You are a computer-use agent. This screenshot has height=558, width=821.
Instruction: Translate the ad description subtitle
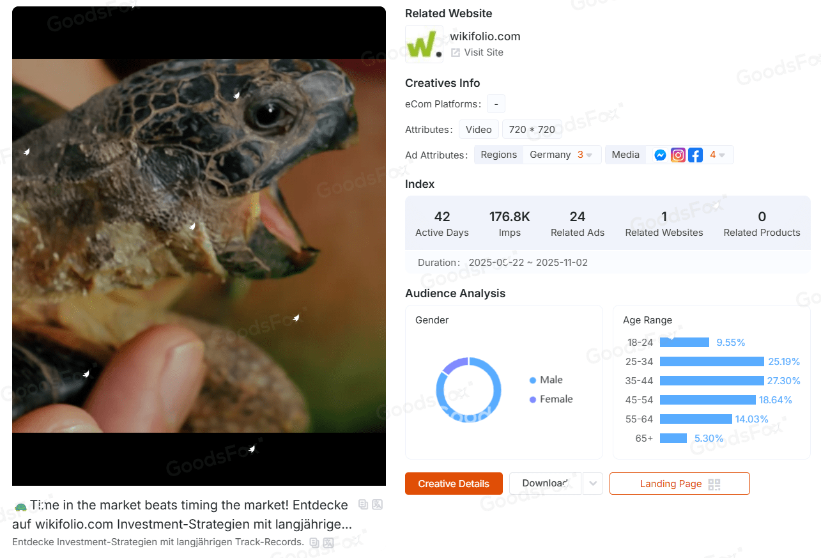pyautogui.click(x=328, y=542)
